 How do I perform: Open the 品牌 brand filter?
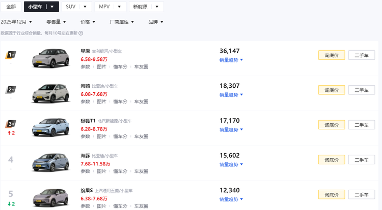(155, 22)
